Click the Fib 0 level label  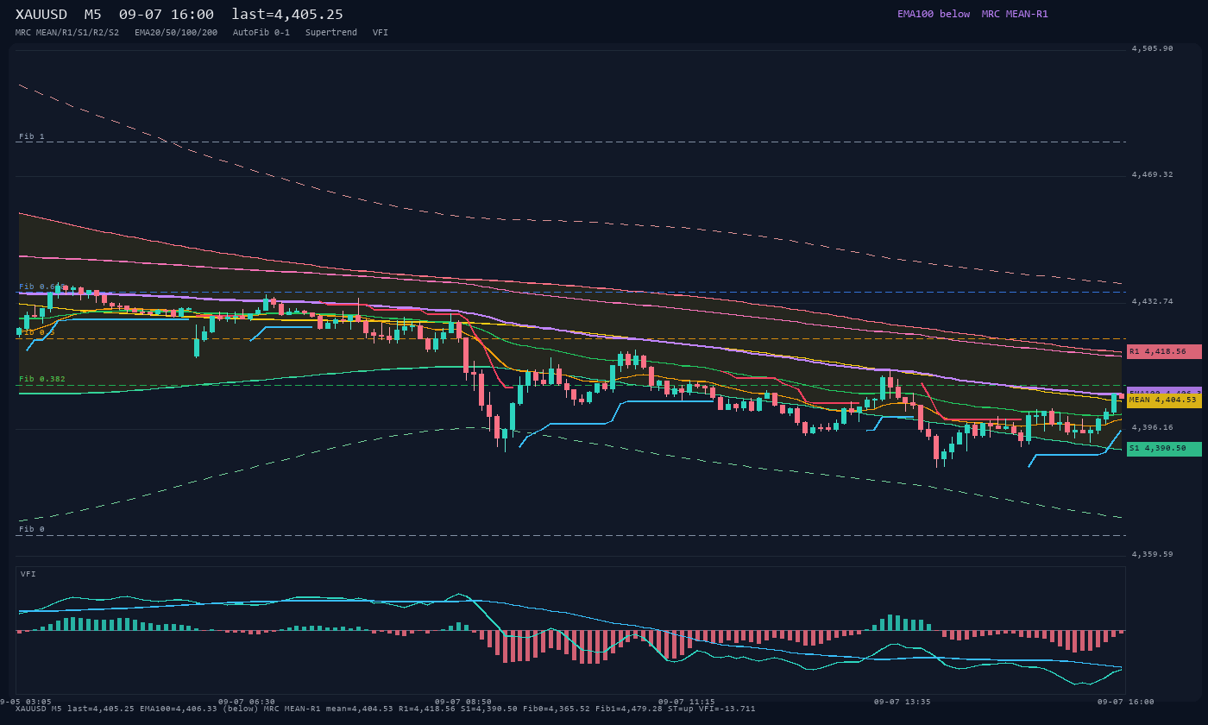coord(32,529)
